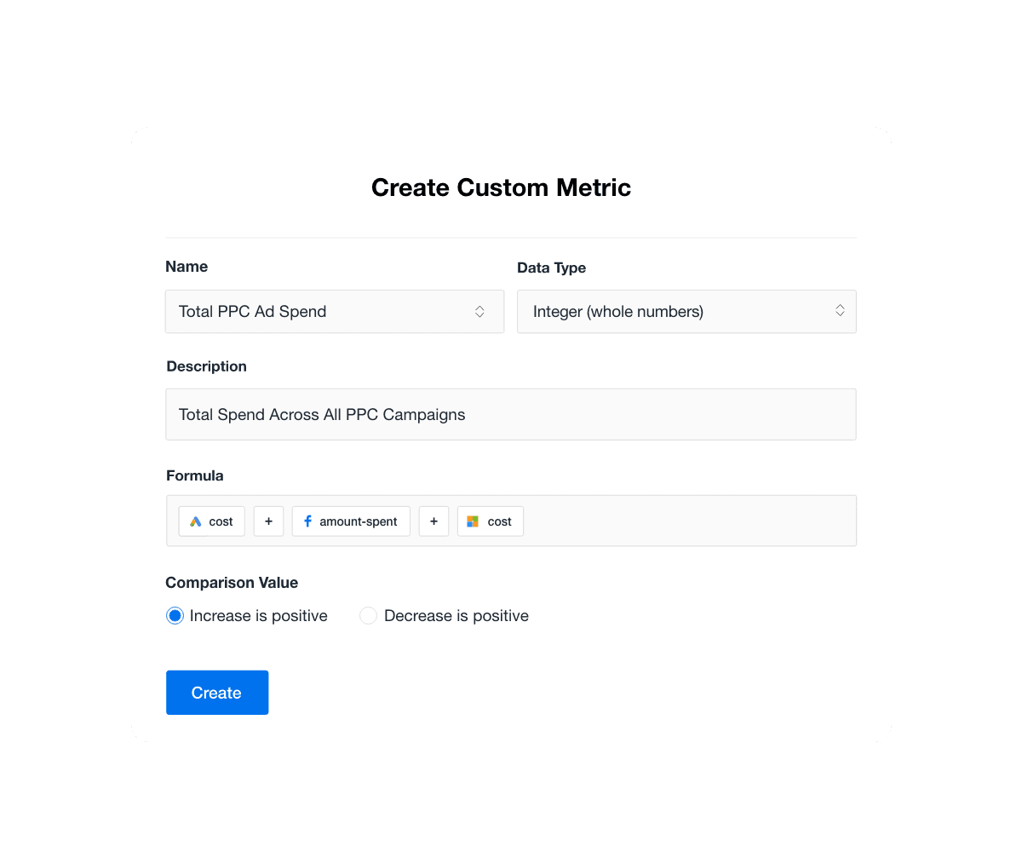
Task: Focus the Description text field
Action: point(510,415)
